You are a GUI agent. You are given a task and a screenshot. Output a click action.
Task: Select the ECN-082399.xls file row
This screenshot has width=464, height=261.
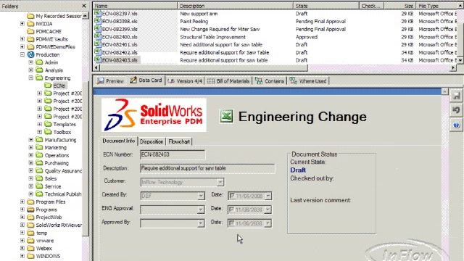tap(275, 29)
